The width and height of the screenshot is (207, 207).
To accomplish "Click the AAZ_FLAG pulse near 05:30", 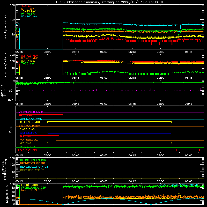I will point(48,143).
